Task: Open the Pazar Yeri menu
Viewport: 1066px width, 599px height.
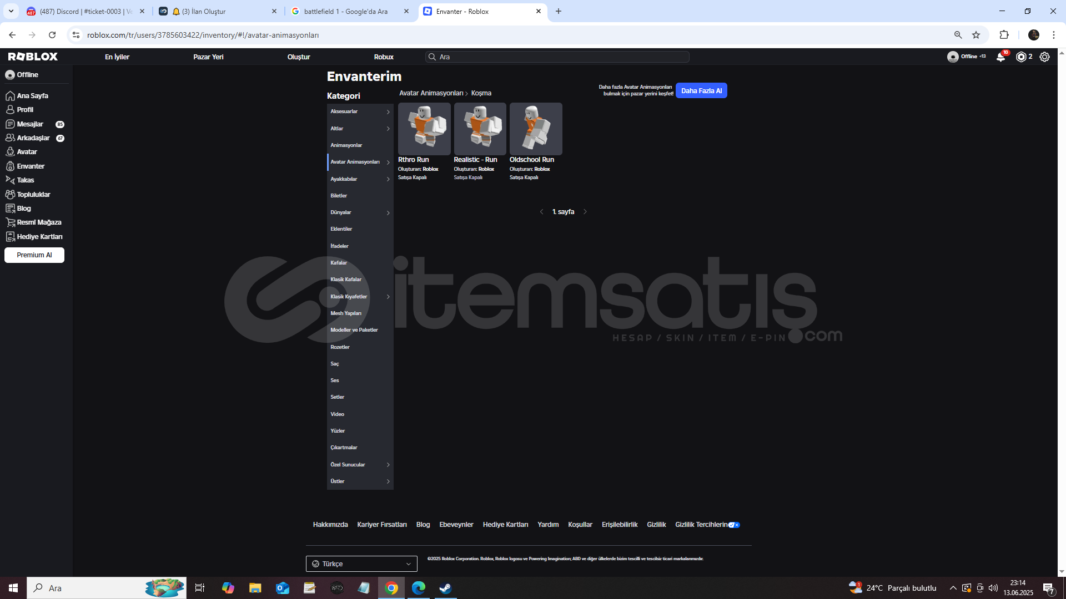Action: tap(208, 57)
